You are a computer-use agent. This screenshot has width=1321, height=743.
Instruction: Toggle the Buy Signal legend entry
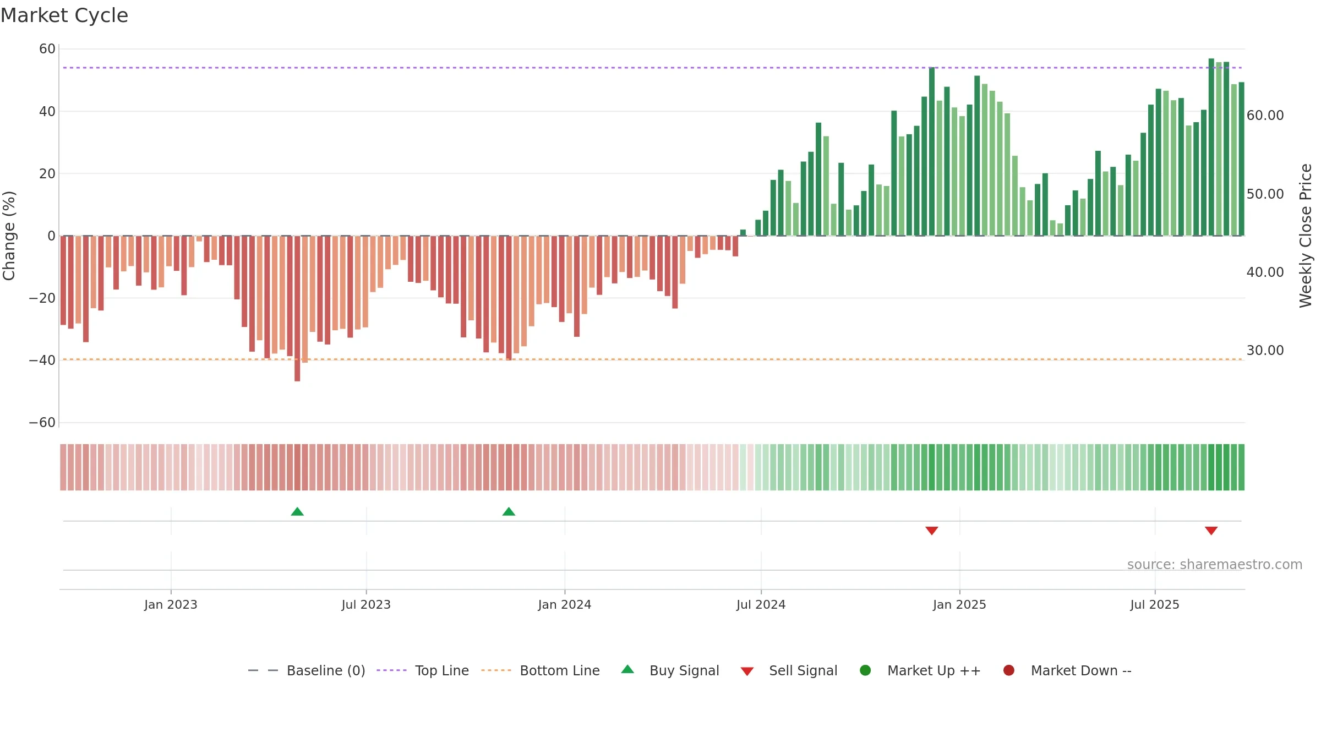[x=670, y=670]
